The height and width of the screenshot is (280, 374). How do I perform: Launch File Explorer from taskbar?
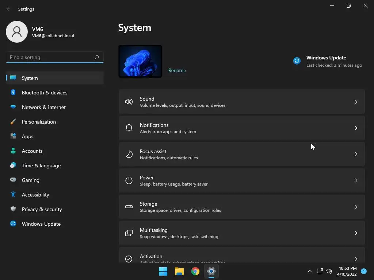179,271
